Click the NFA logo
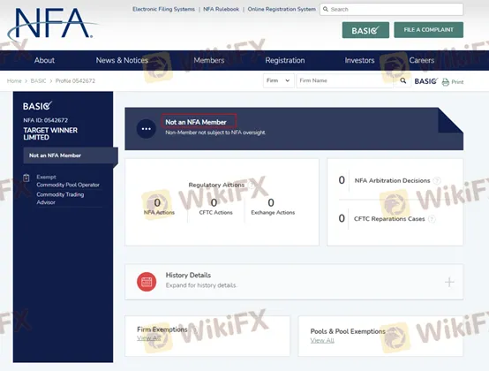The image size is (489, 371). (52, 24)
